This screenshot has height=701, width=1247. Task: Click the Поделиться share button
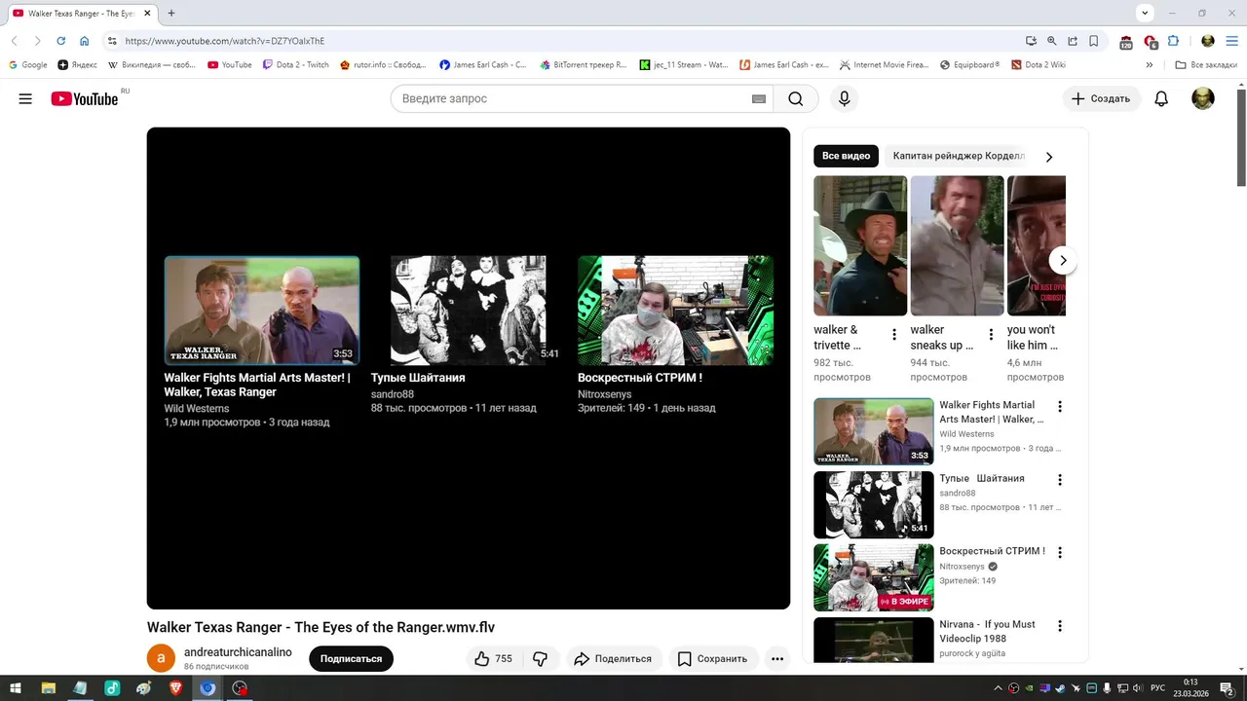point(612,659)
